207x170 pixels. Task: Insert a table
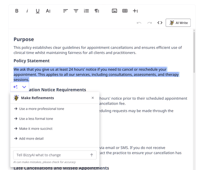[x=125, y=11]
